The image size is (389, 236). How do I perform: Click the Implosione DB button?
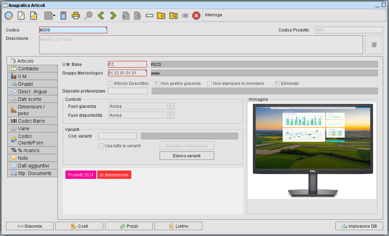click(359, 226)
